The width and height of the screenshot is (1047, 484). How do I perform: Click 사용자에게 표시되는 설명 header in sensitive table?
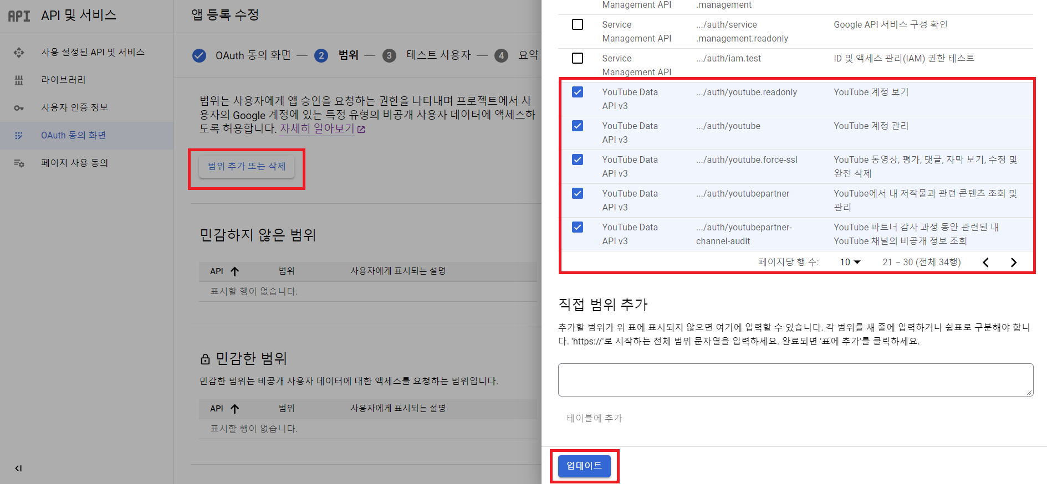(398, 408)
